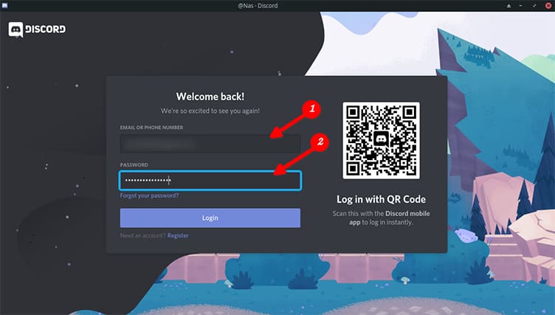Open the 'Forgot your password?' link
This screenshot has width=555, height=315.
149,195
